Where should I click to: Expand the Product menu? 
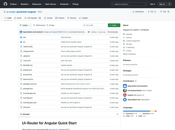(14, 4)
